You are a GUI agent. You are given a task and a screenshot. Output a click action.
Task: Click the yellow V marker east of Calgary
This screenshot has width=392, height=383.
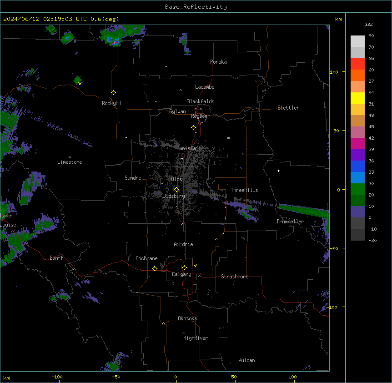click(195, 266)
